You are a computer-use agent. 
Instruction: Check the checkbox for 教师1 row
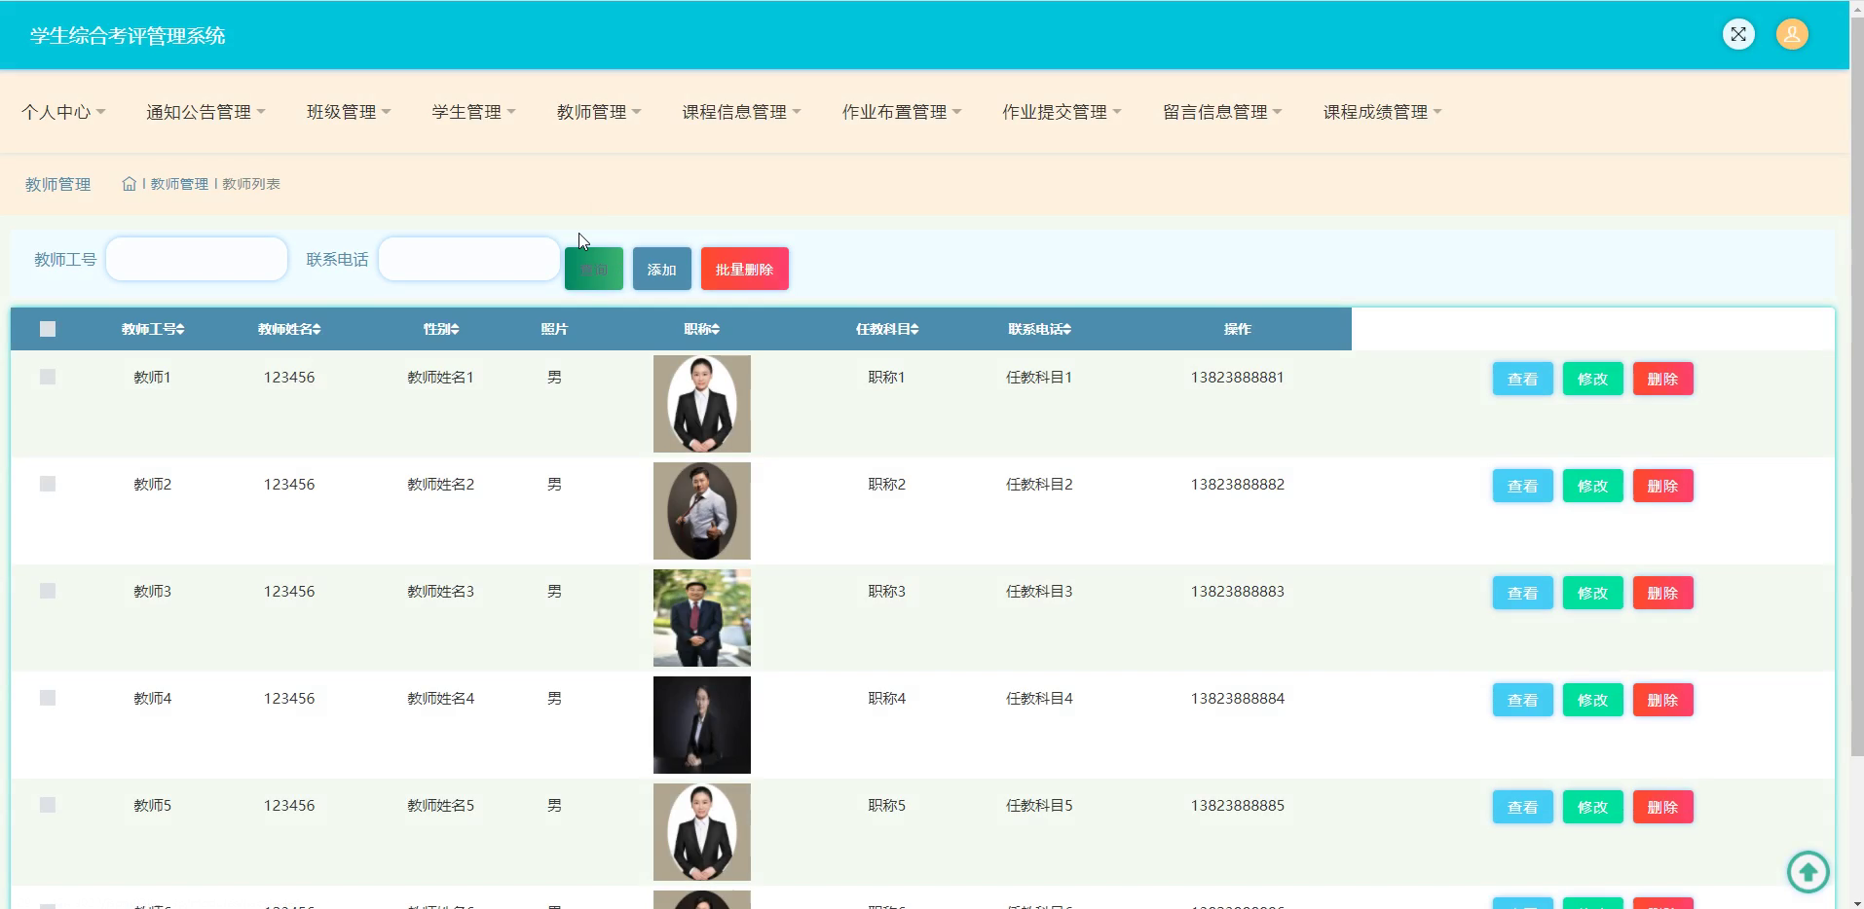coord(48,377)
